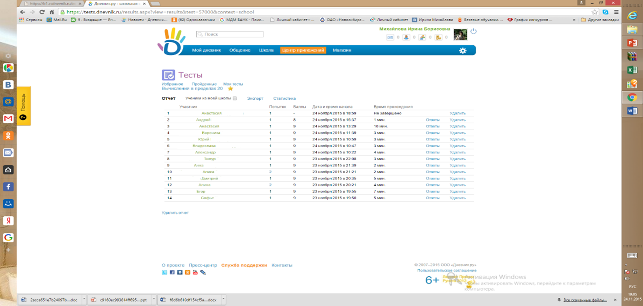Expand dropdown arrow of .docx download
Screen dimensions: 643x306
(223, 299)
